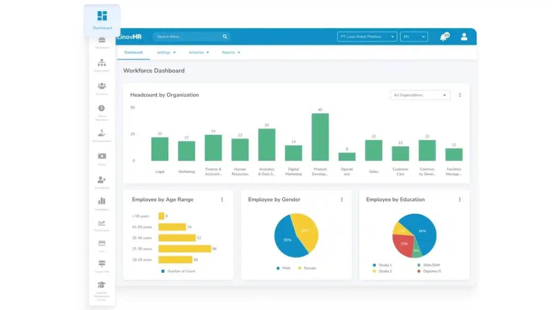Open the Activities menu
The width and height of the screenshot is (552, 310).
coord(198,52)
